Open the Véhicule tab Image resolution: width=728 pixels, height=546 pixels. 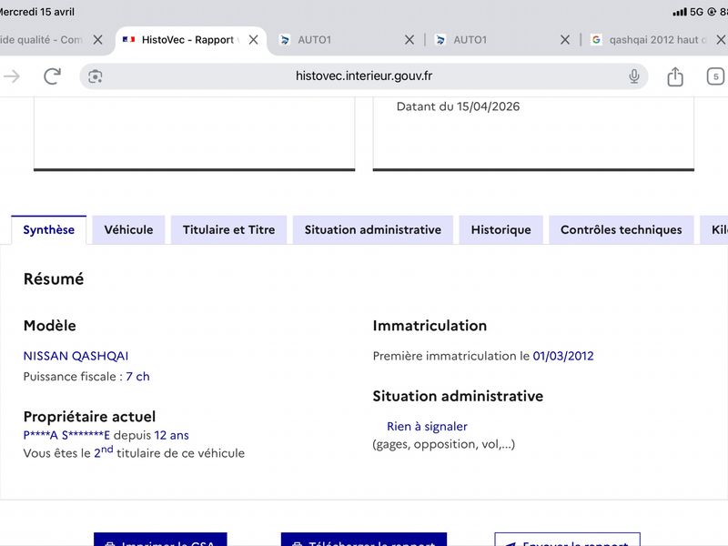pos(128,230)
